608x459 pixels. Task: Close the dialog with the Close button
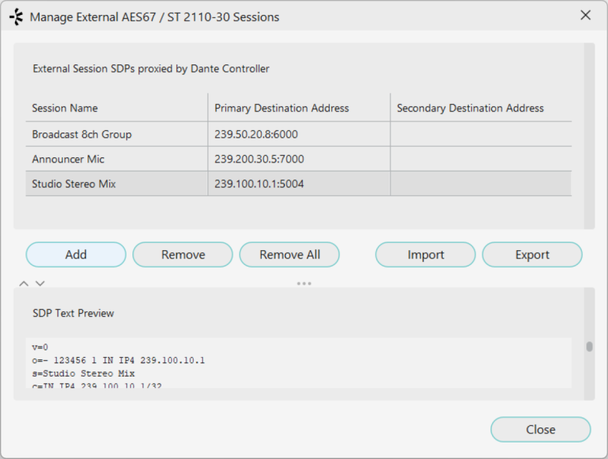(x=540, y=430)
